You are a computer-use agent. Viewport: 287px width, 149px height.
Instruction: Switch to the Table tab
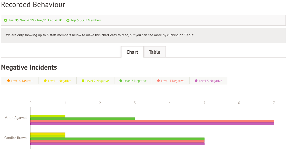pos(154,52)
